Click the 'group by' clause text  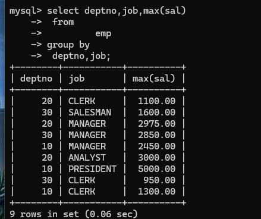pyautogui.click(x=68, y=45)
